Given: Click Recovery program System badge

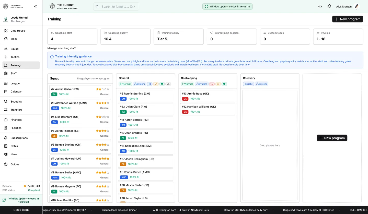Looking at the screenshot, I should click(261, 84).
